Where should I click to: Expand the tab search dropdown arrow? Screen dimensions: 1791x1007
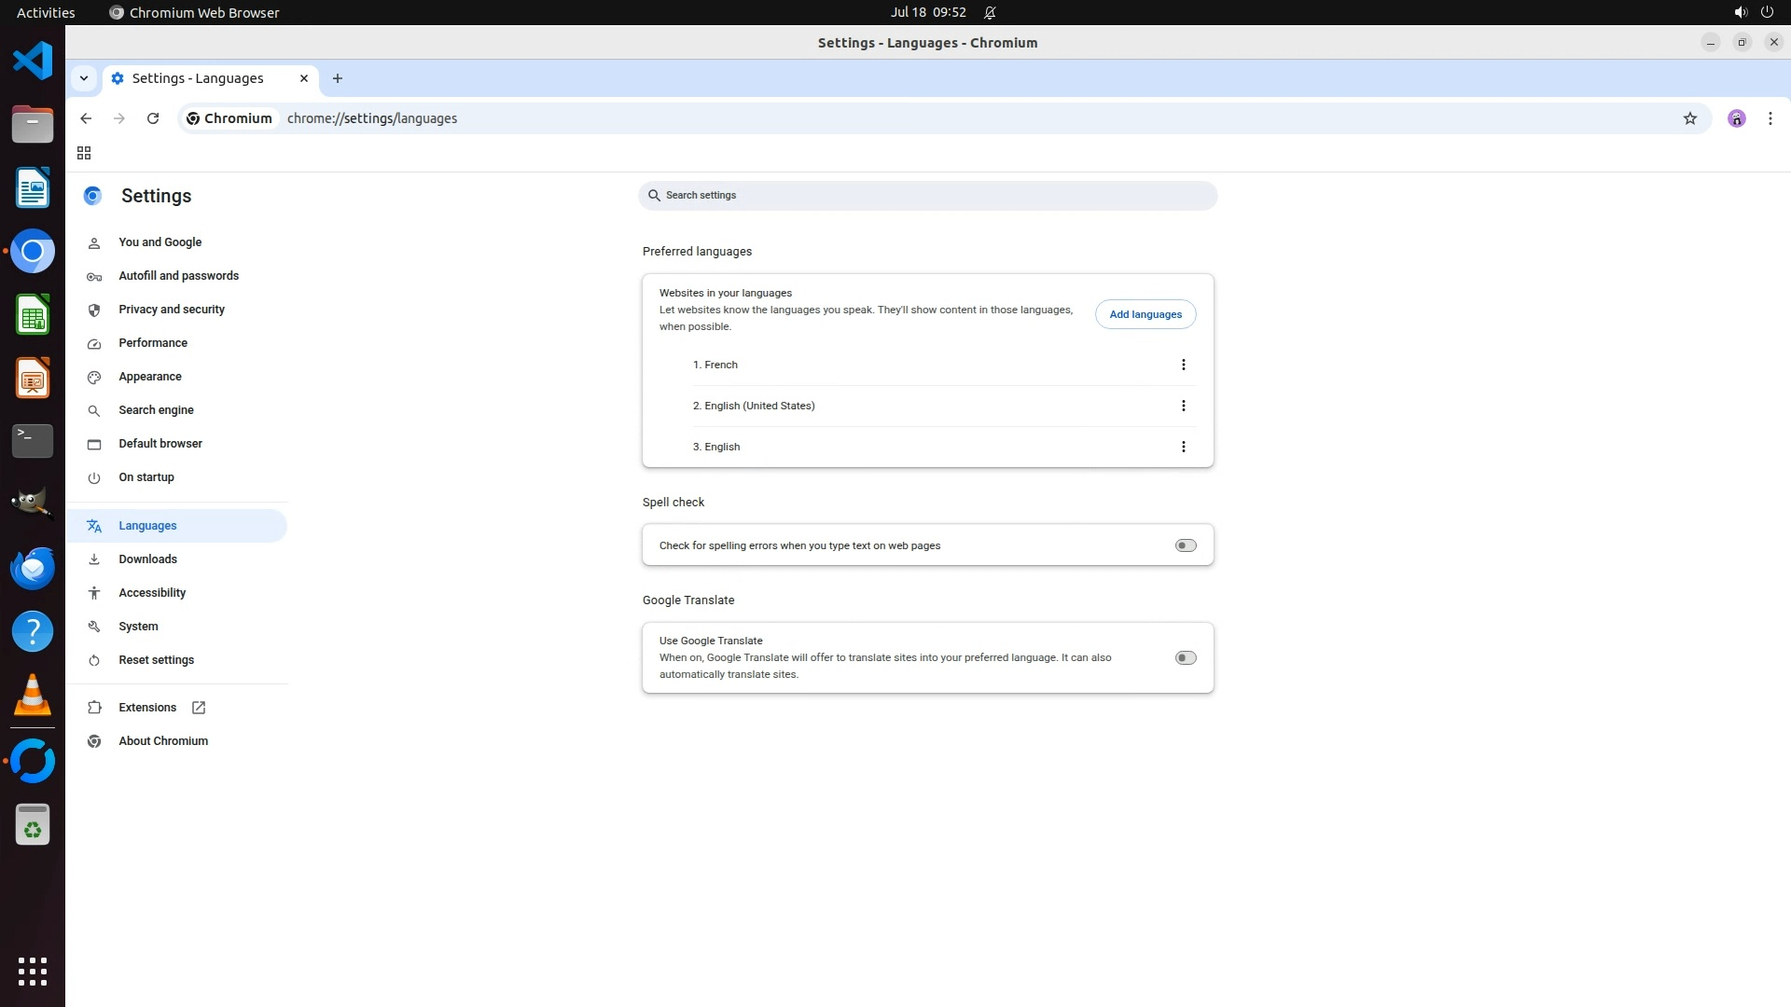[x=84, y=78]
